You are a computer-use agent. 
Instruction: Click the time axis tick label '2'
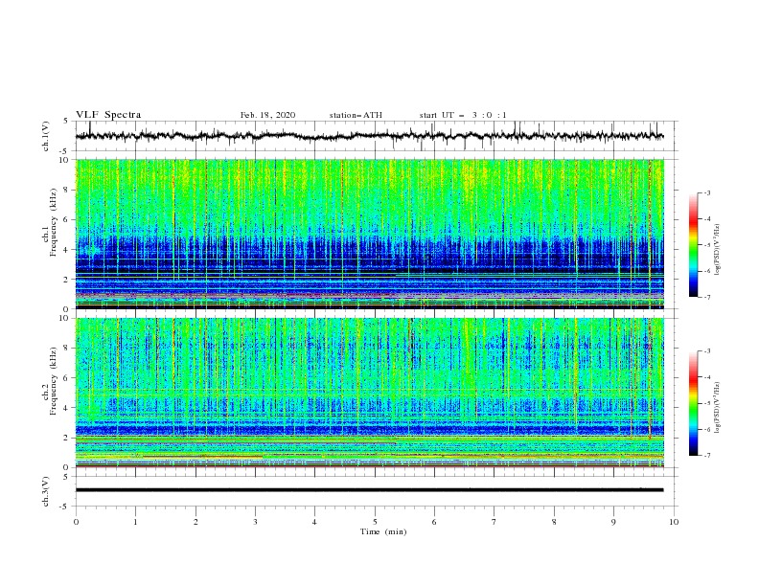(x=195, y=522)
